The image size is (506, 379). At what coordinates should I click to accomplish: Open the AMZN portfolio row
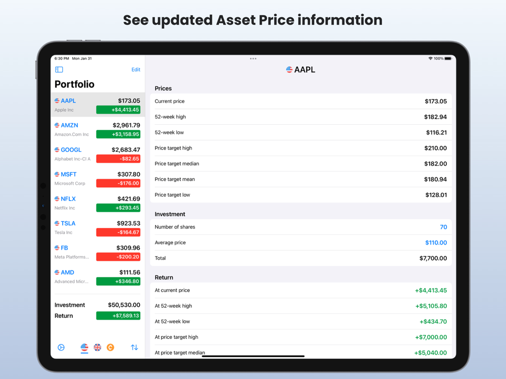point(98,129)
